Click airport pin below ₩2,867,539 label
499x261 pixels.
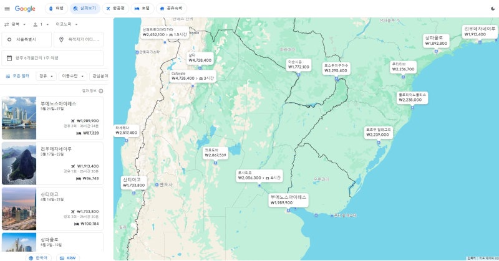click(215, 163)
